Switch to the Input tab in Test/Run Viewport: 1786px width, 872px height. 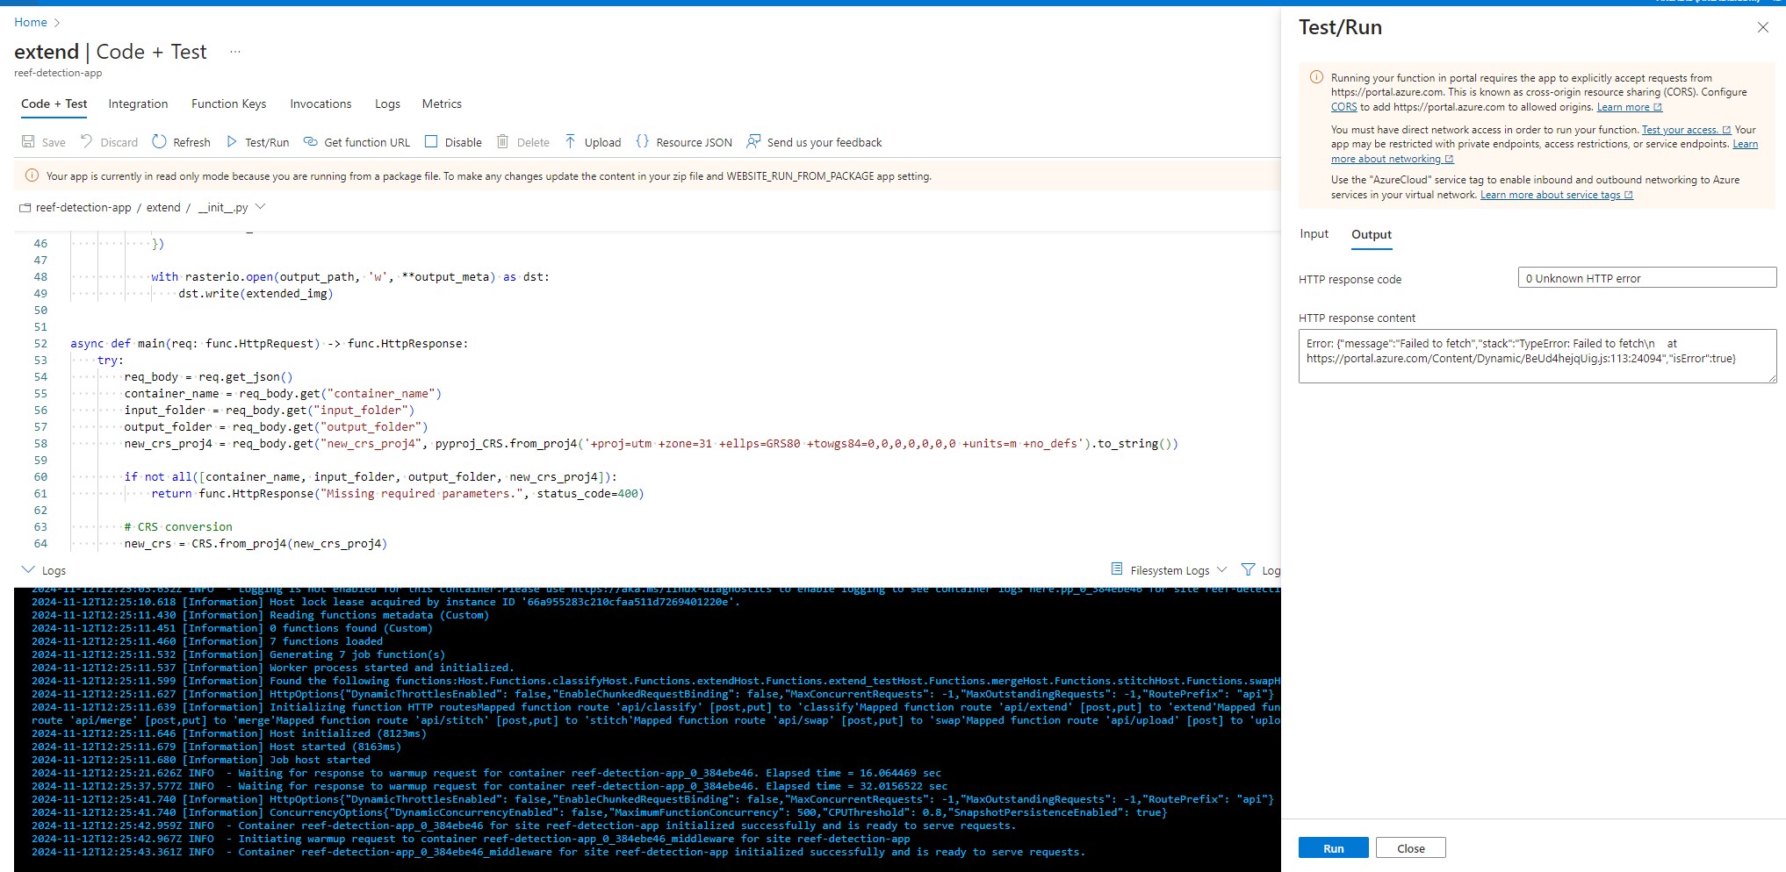click(x=1314, y=234)
